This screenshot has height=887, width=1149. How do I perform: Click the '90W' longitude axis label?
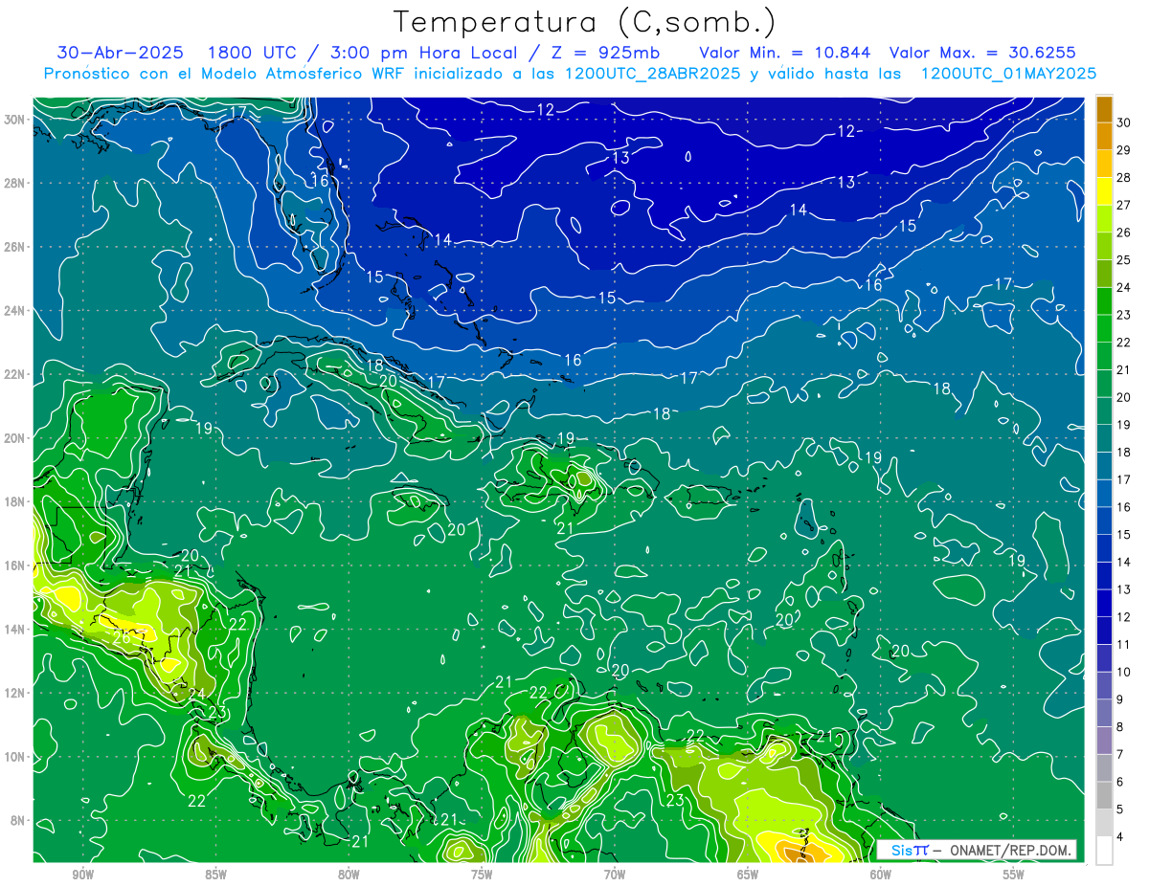click(82, 875)
